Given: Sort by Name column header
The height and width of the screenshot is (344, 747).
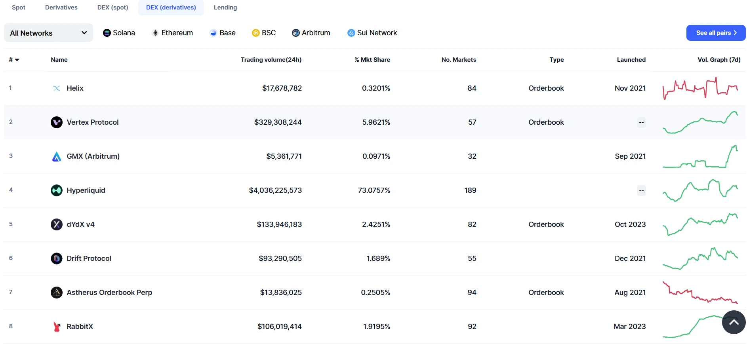Looking at the screenshot, I should [59, 60].
